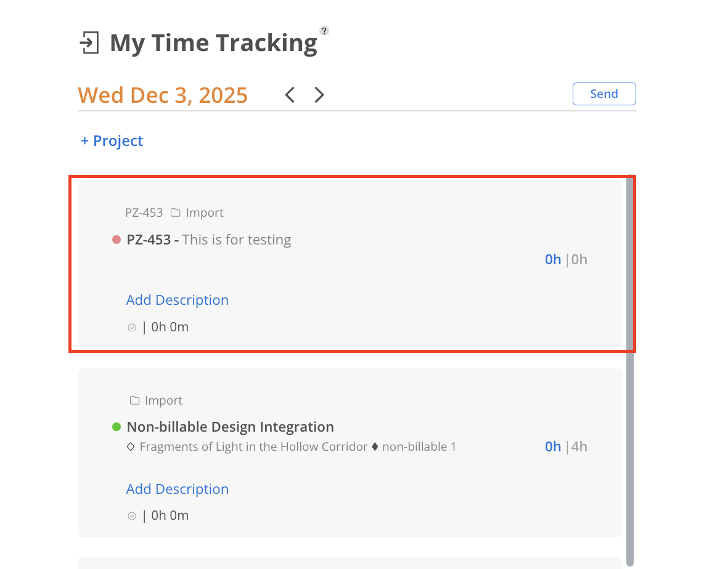Toggle the check circle under Non-billable Design Integration
Viewport: 704px width, 569px height.
click(x=131, y=516)
